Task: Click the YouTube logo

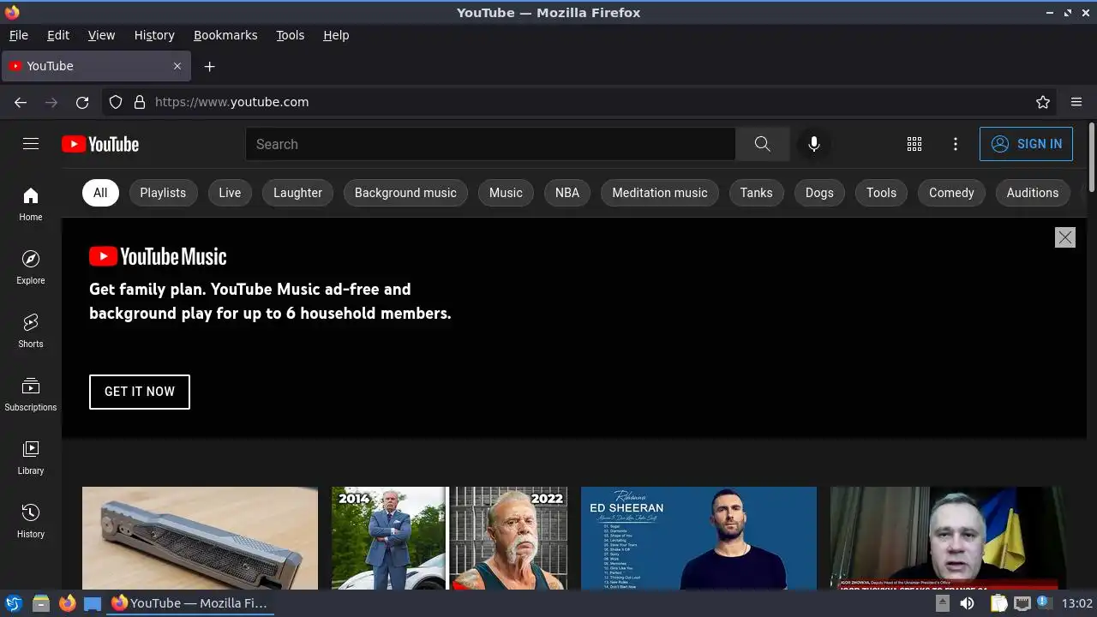Action: 100,144
